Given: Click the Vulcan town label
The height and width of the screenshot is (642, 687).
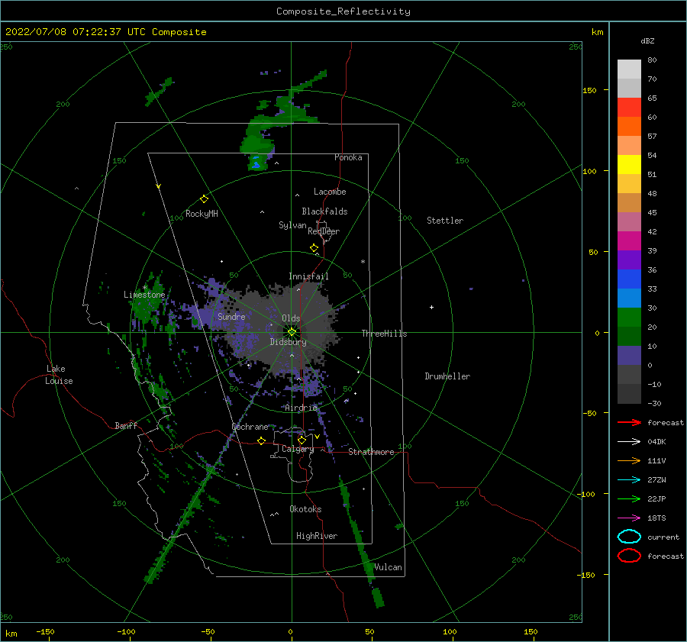Looking at the screenshot, I should pyautogui.click(x=387, y=567).
